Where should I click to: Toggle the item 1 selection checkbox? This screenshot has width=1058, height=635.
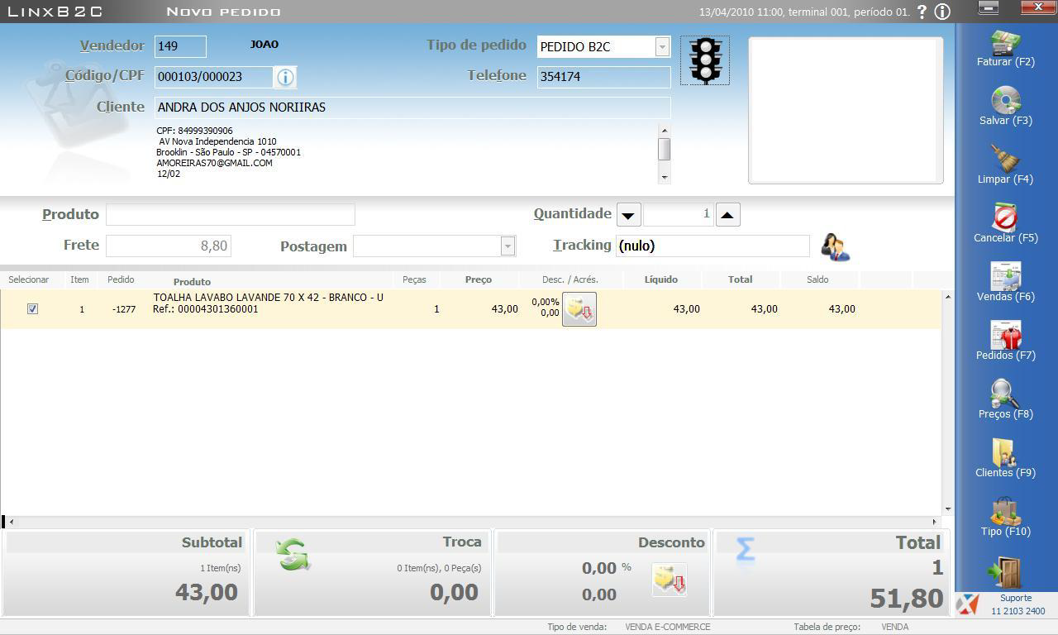coord(32,308)
